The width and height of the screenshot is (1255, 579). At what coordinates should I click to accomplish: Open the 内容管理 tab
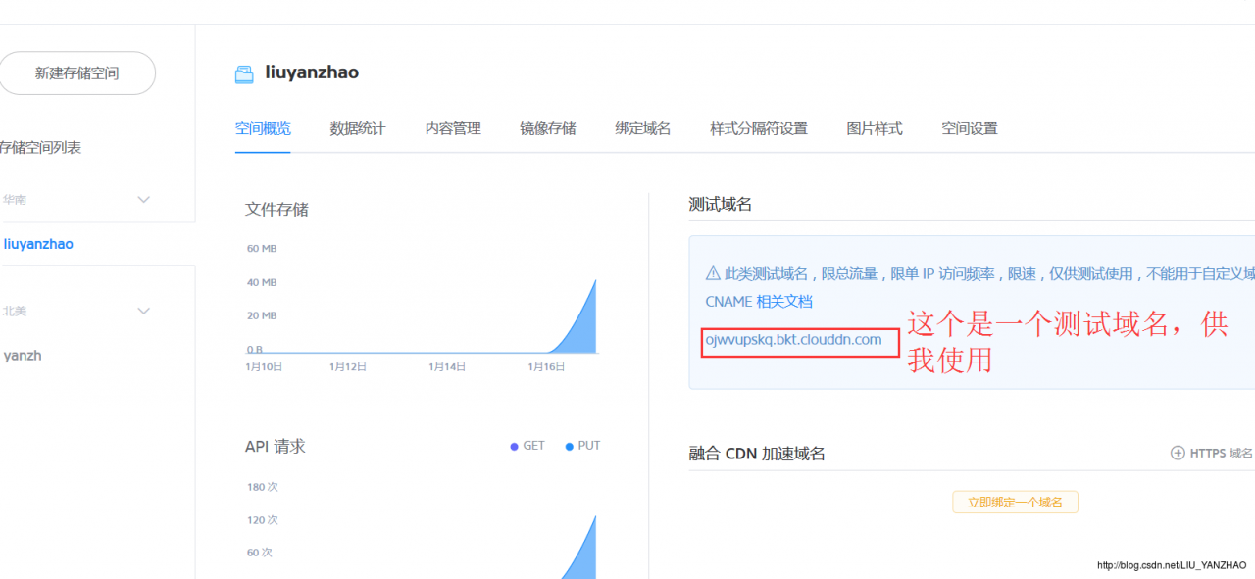[453, 128]
